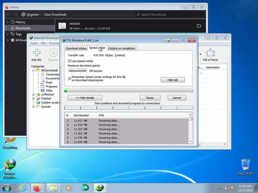Expand the Unfinished category node
Viewport: 258px width, 193px height.
point(34,94)
